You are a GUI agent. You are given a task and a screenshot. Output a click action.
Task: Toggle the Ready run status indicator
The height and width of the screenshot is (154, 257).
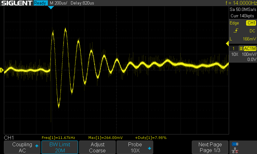(x=40, y=3)
